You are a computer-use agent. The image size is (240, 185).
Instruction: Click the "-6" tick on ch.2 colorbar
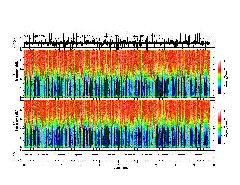pos(224,135)
